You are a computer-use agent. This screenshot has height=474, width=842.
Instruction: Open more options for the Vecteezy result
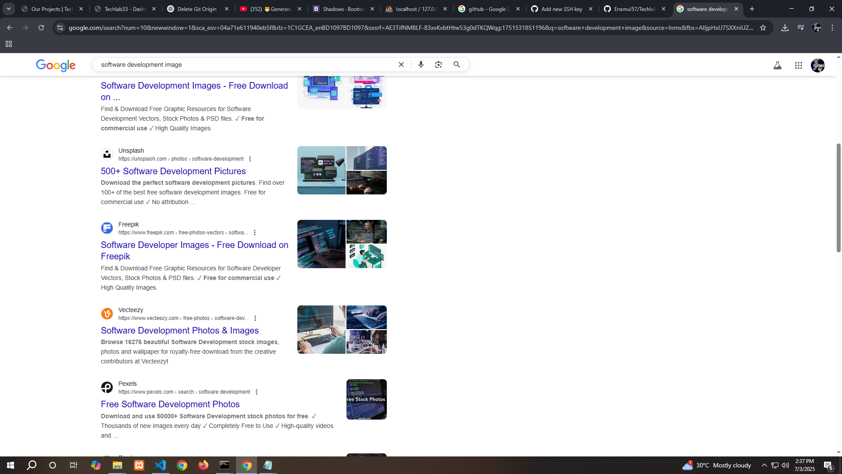pyautogui.click(x=255, y=318)
